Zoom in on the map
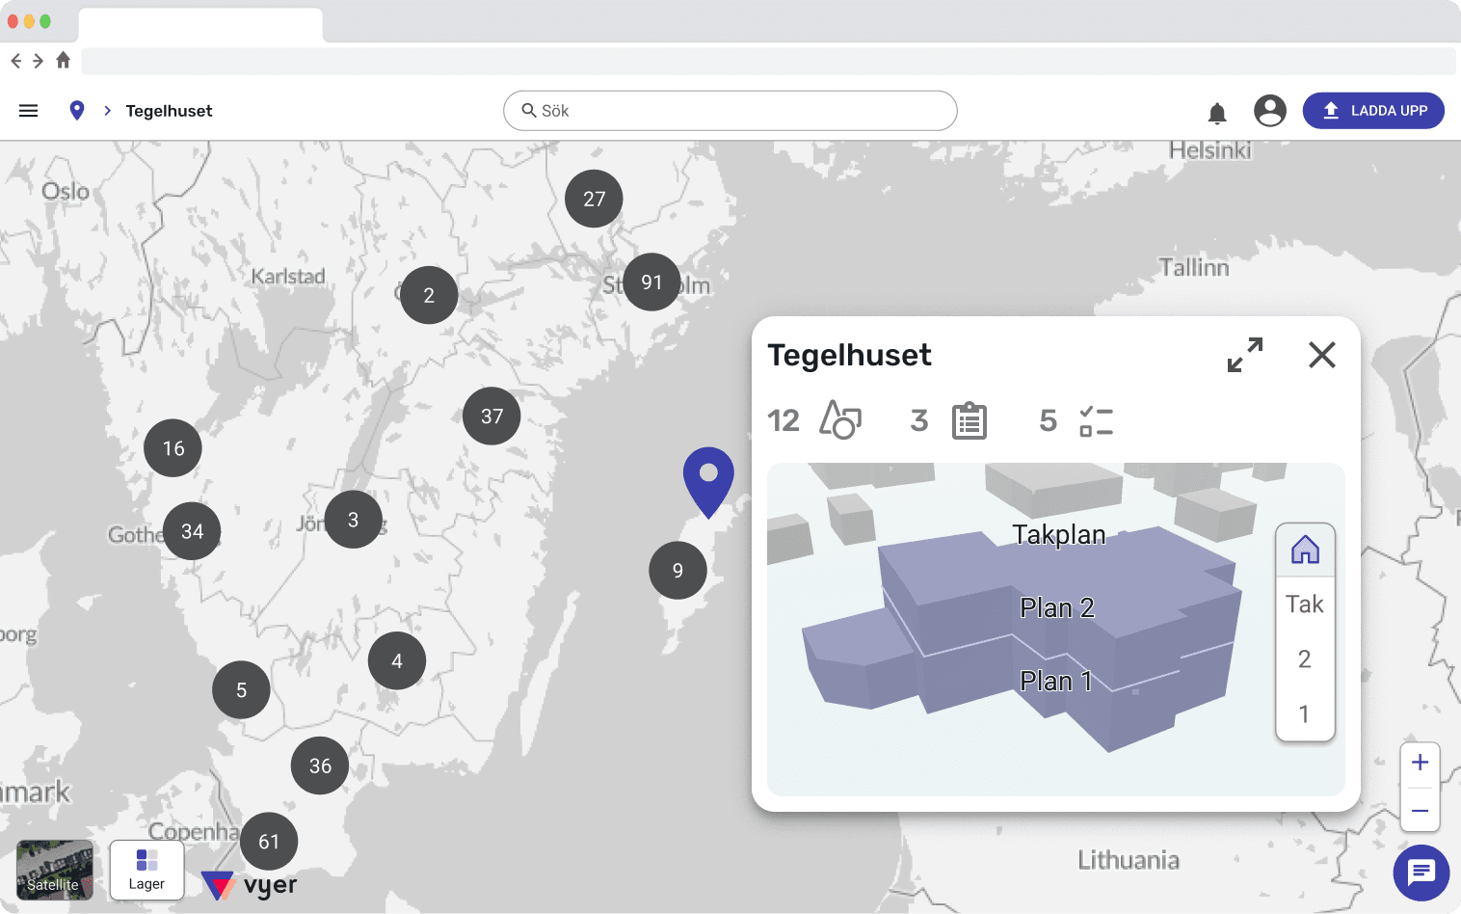Viewport: 1461px width, 914px height. click(x=1421, y=763)
